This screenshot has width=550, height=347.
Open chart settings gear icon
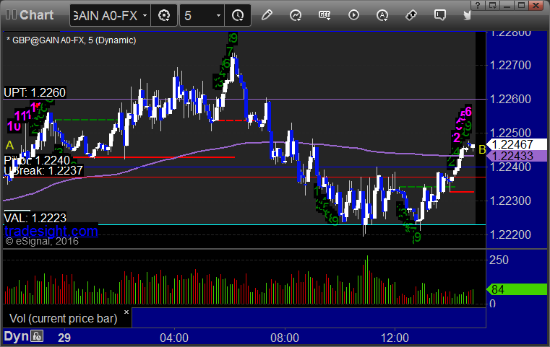click(164, 15)
